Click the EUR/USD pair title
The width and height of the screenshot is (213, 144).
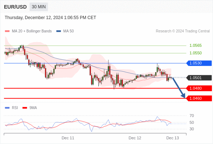coord(16,7)
